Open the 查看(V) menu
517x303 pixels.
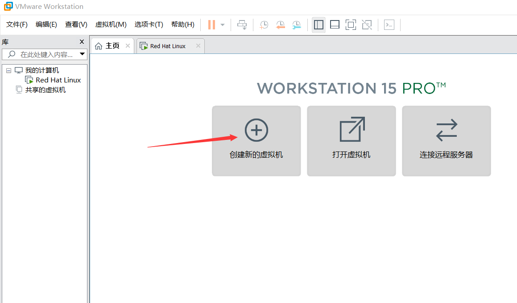point(76,25)
